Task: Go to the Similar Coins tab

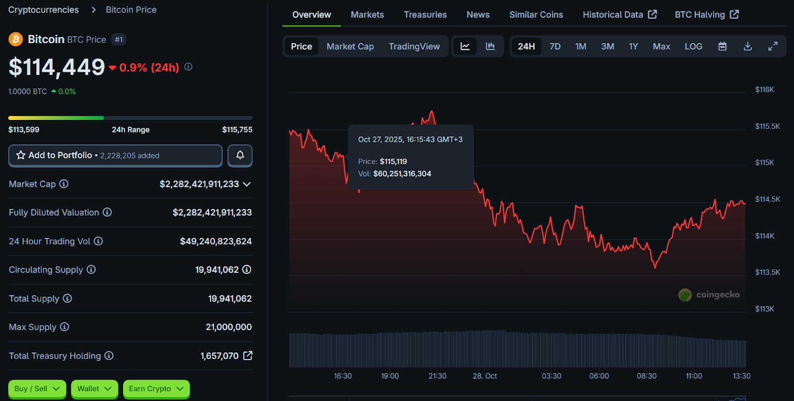Action: [536, 14]
